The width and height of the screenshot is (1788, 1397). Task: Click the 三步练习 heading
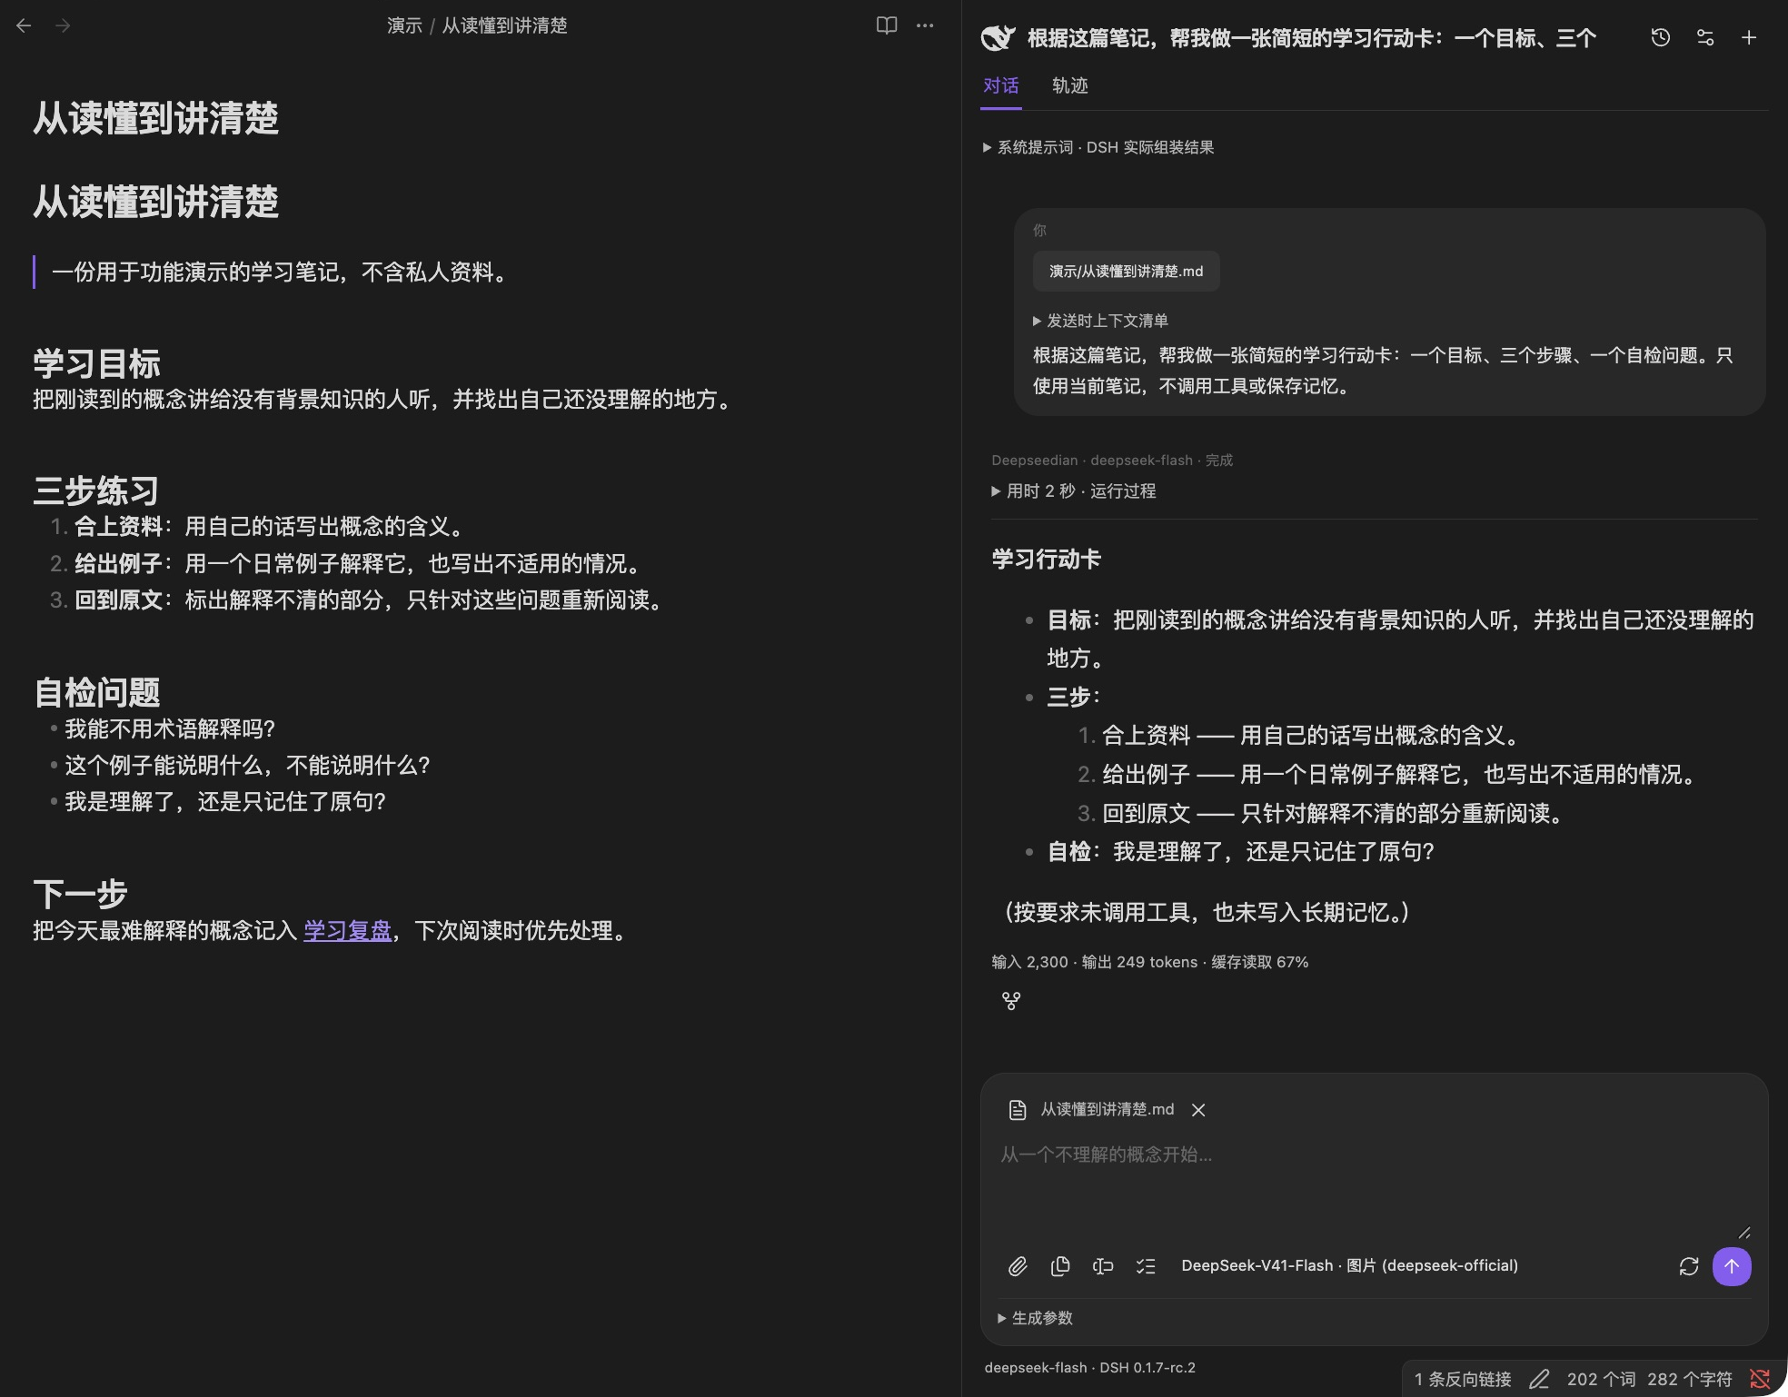point(96,490)
